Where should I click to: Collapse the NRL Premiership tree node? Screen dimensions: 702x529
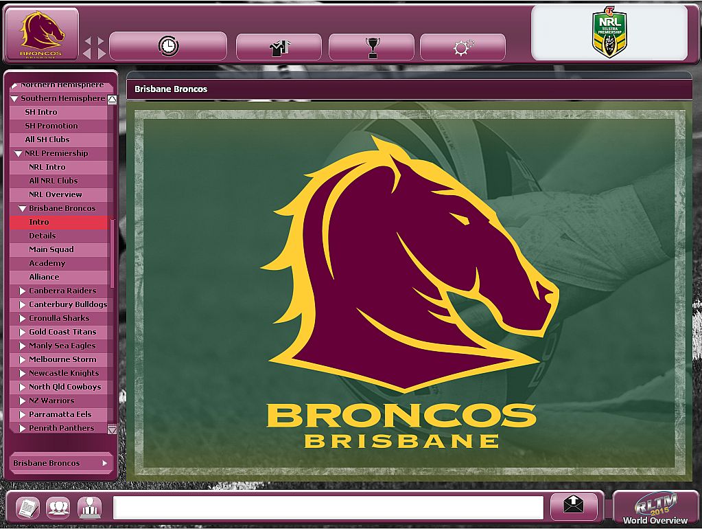pyautogui.click(x=19, y=154)
